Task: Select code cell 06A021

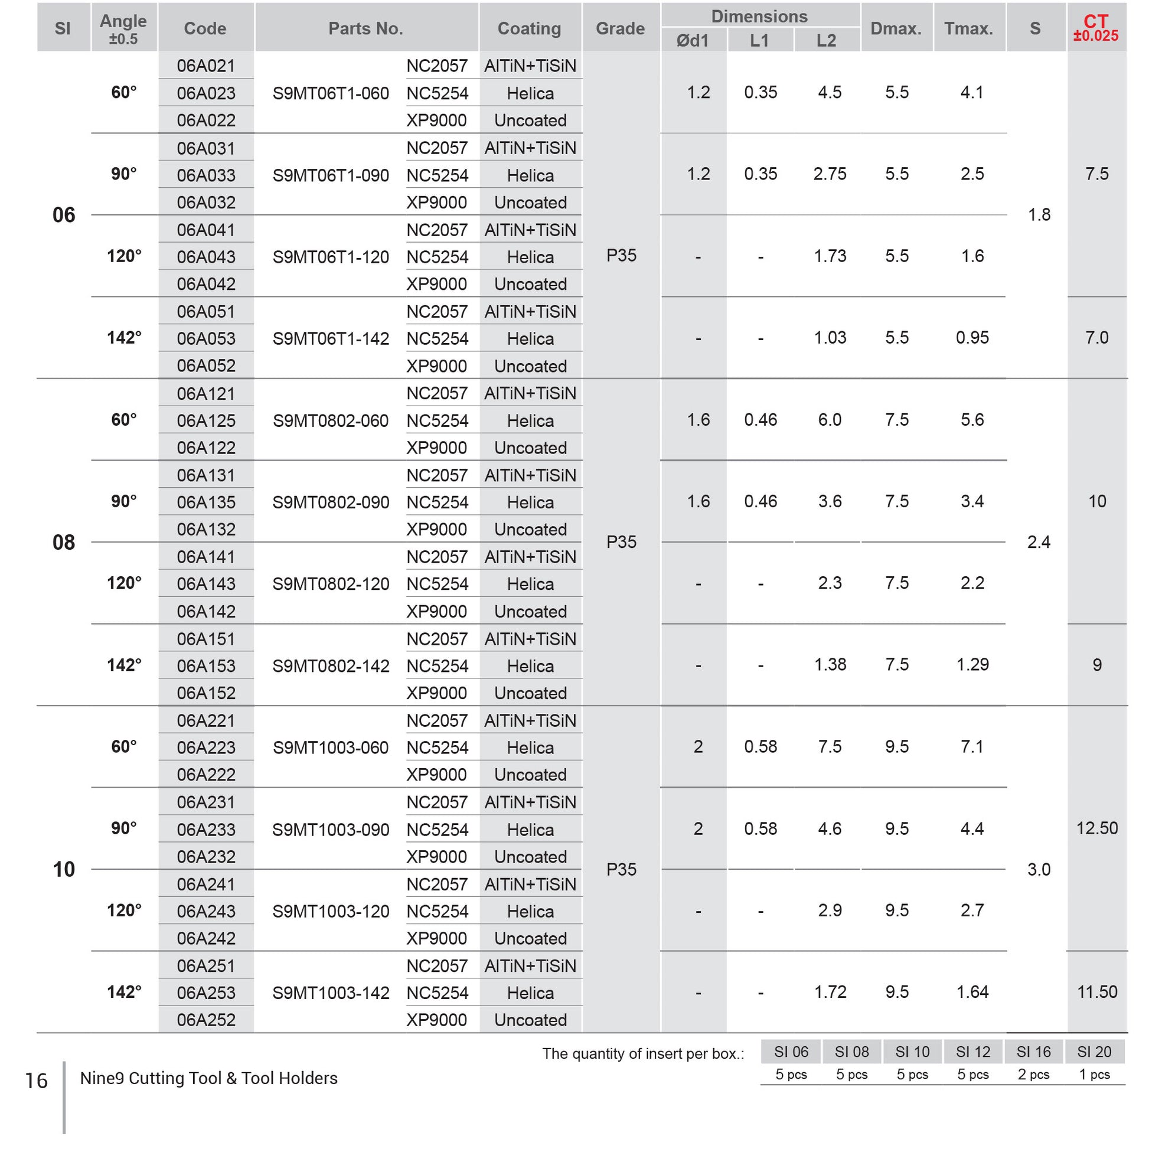Action: 206,66
